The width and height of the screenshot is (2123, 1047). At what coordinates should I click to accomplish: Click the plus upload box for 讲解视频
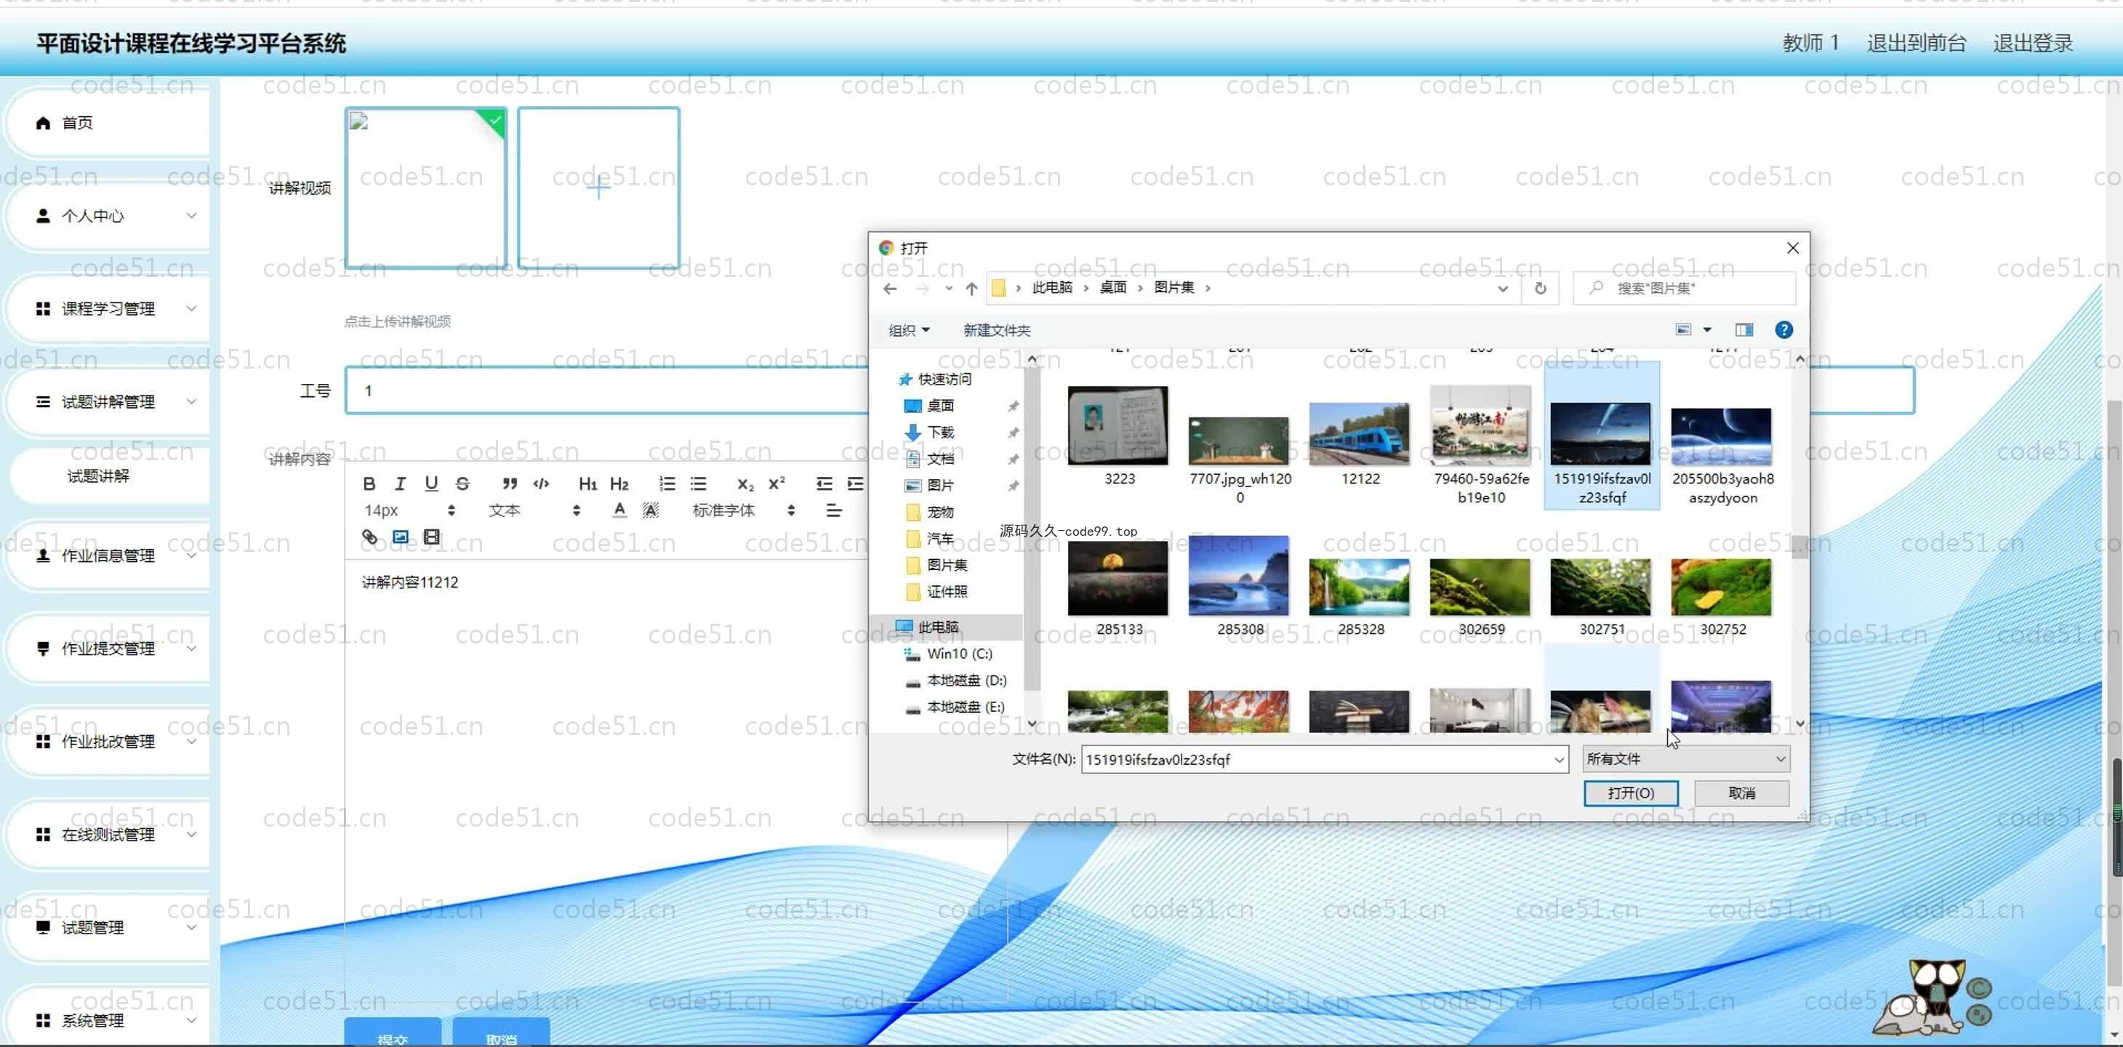point(598,187)
